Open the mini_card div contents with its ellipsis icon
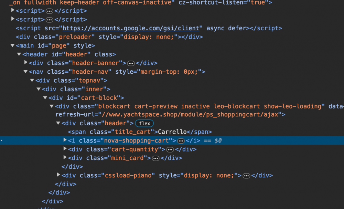Viewport: 344px width, 209px height. pos(155,158)
